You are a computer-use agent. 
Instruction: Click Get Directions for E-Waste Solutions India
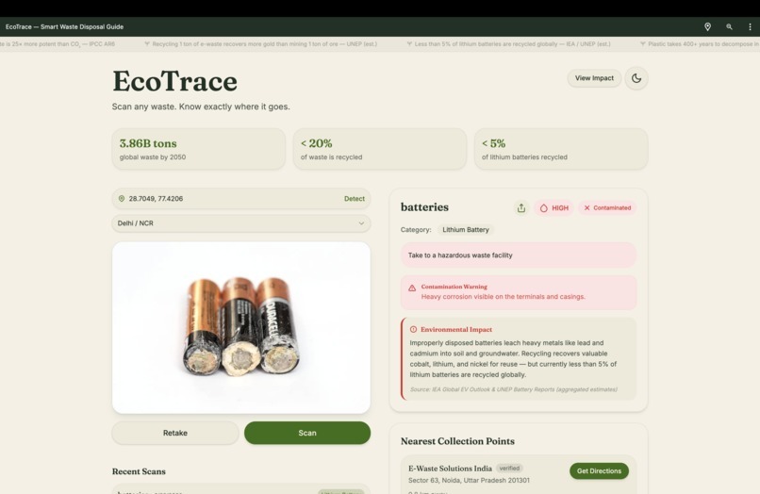tap(599, 471)
